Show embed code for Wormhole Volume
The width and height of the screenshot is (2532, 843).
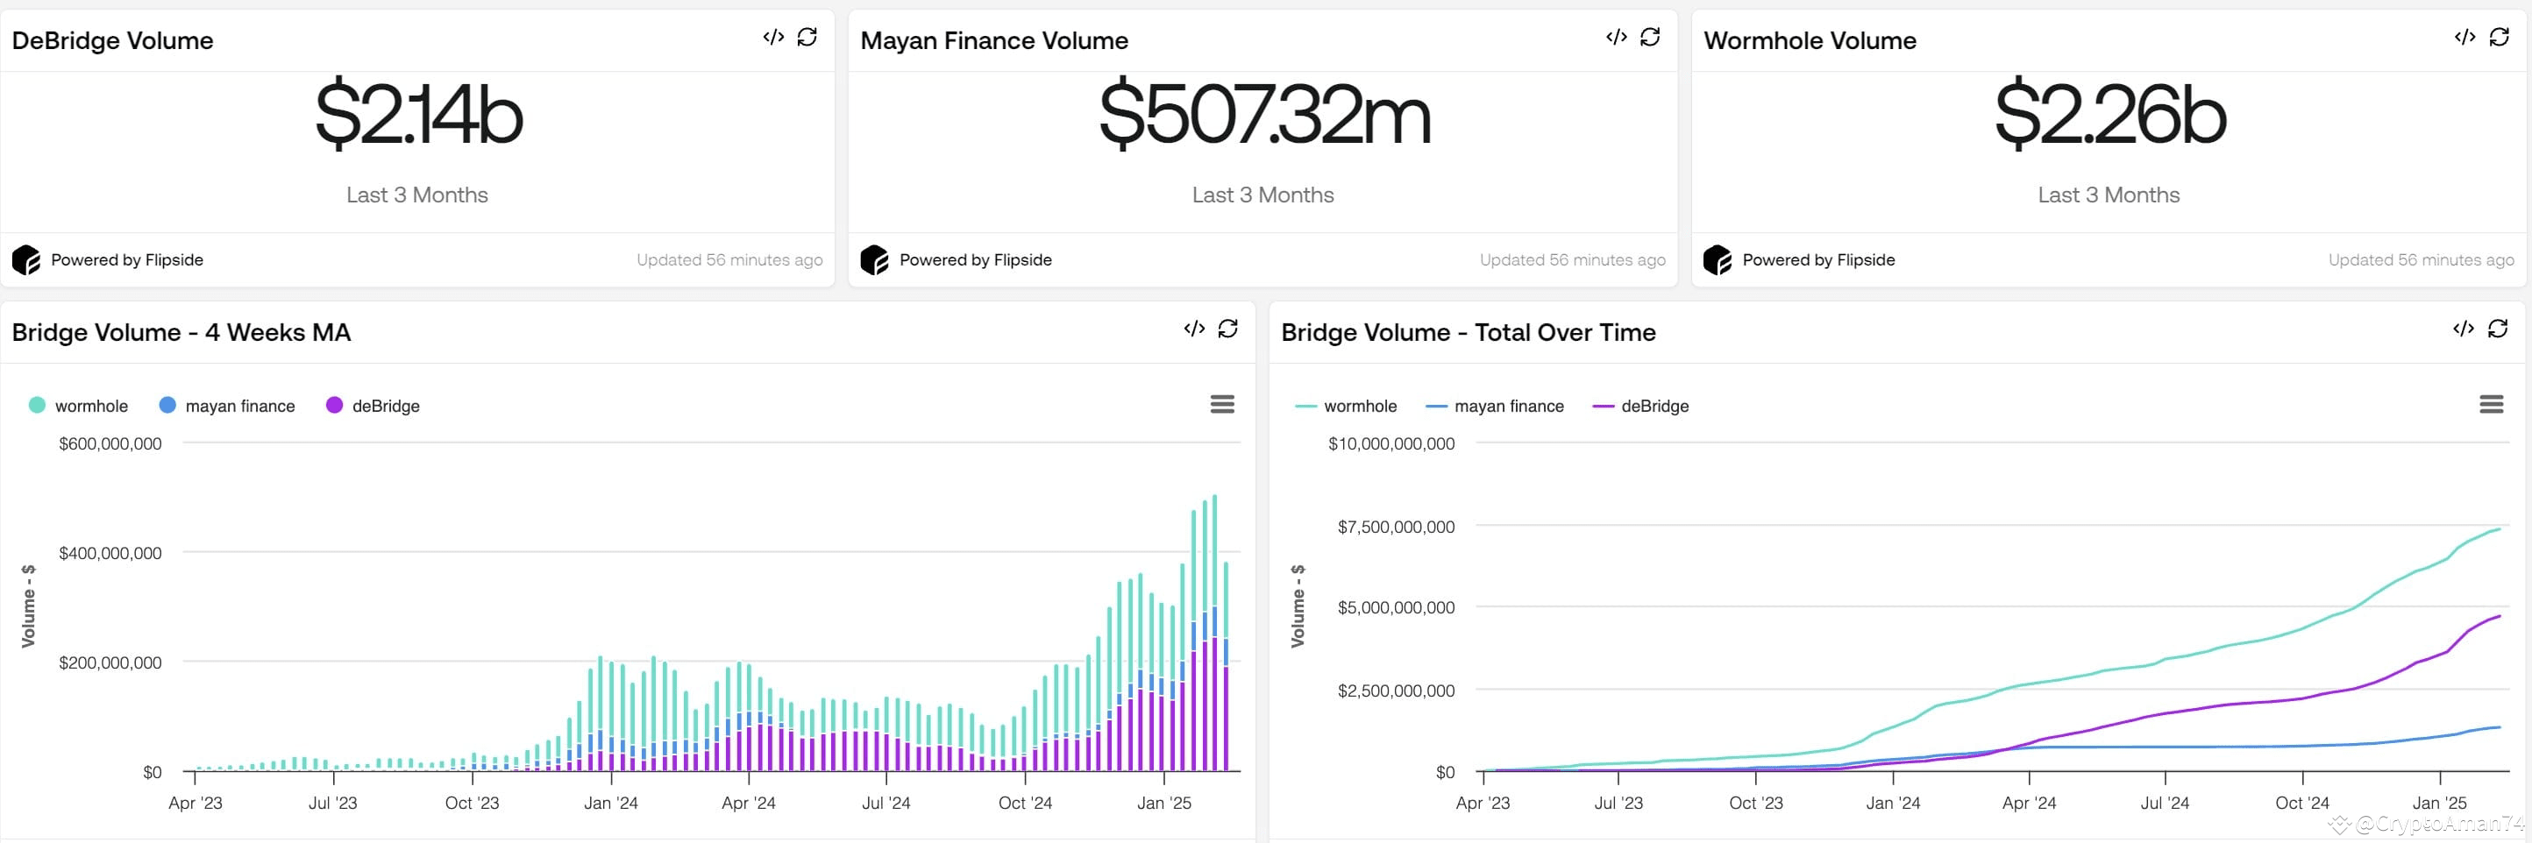coord(2464,38)
